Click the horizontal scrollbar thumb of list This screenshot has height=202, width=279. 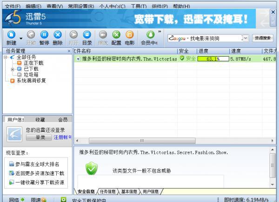(142, 141)
